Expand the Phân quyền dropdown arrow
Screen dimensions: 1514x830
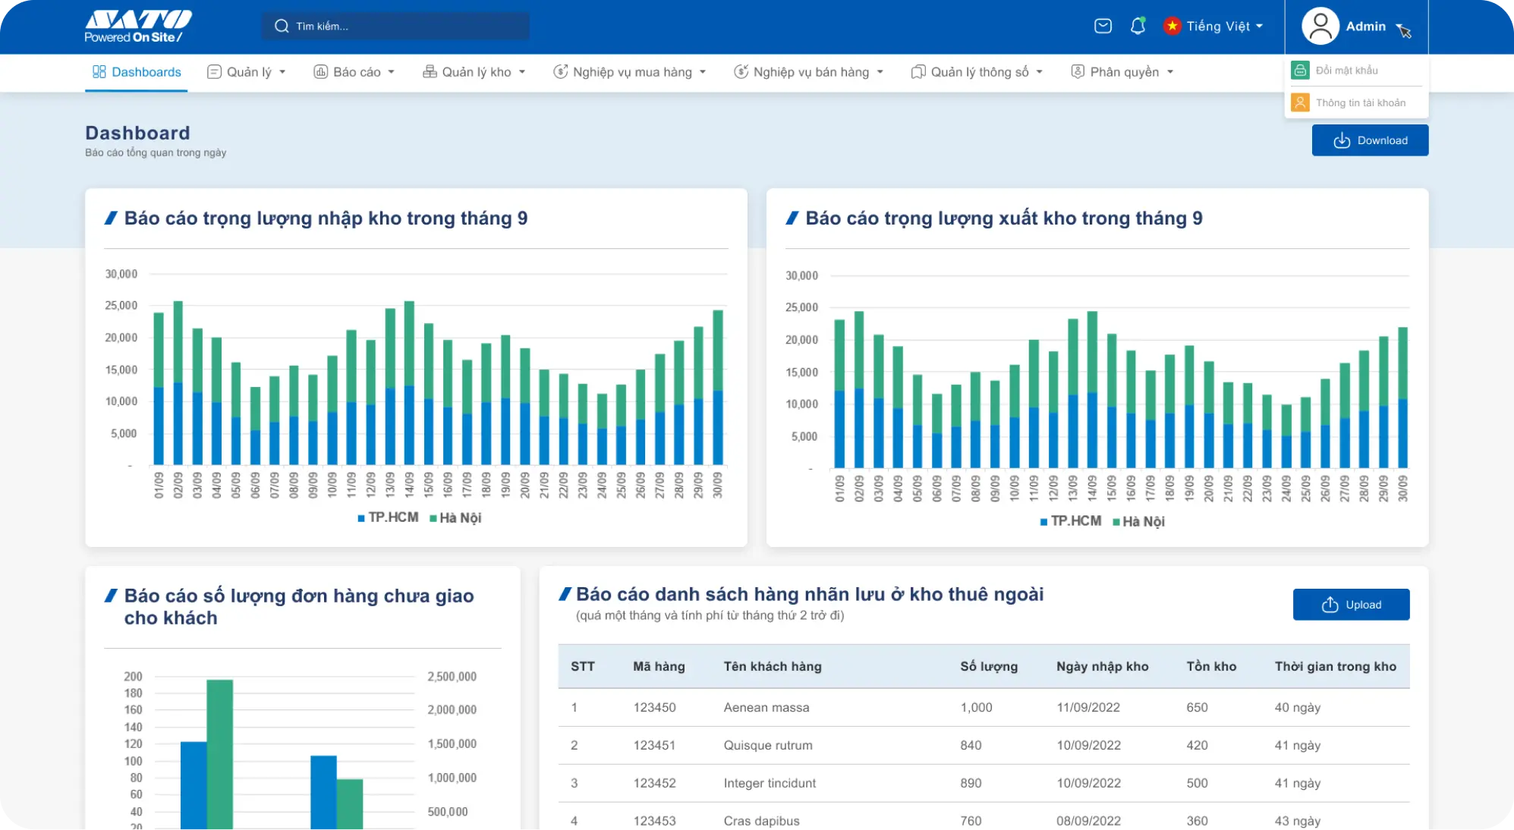(1170, 72)
